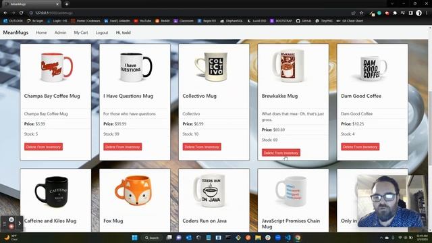Open the Regex101 bookmark
Image resolution: width=432 pixels, height=243 pixels.
click(x=207, y=21)
